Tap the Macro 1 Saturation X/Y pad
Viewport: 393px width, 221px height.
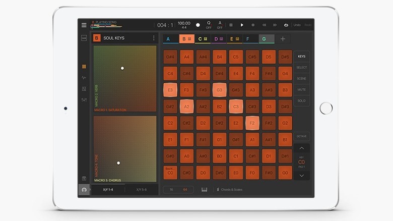pyautogui.click(x=125, y=79)
